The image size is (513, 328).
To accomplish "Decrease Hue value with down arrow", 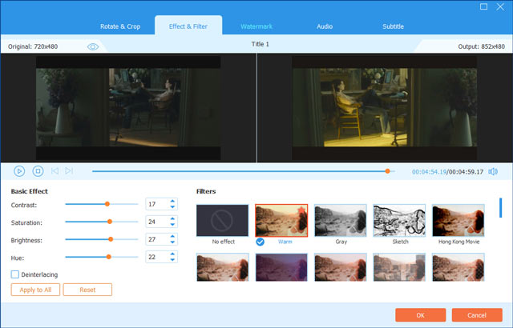I will [x=172, y=260].
